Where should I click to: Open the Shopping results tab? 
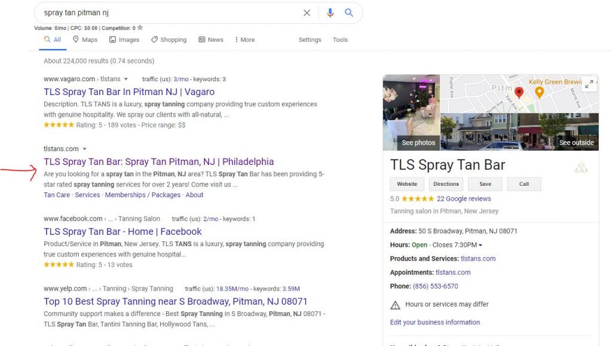click(x=169, y=40)
